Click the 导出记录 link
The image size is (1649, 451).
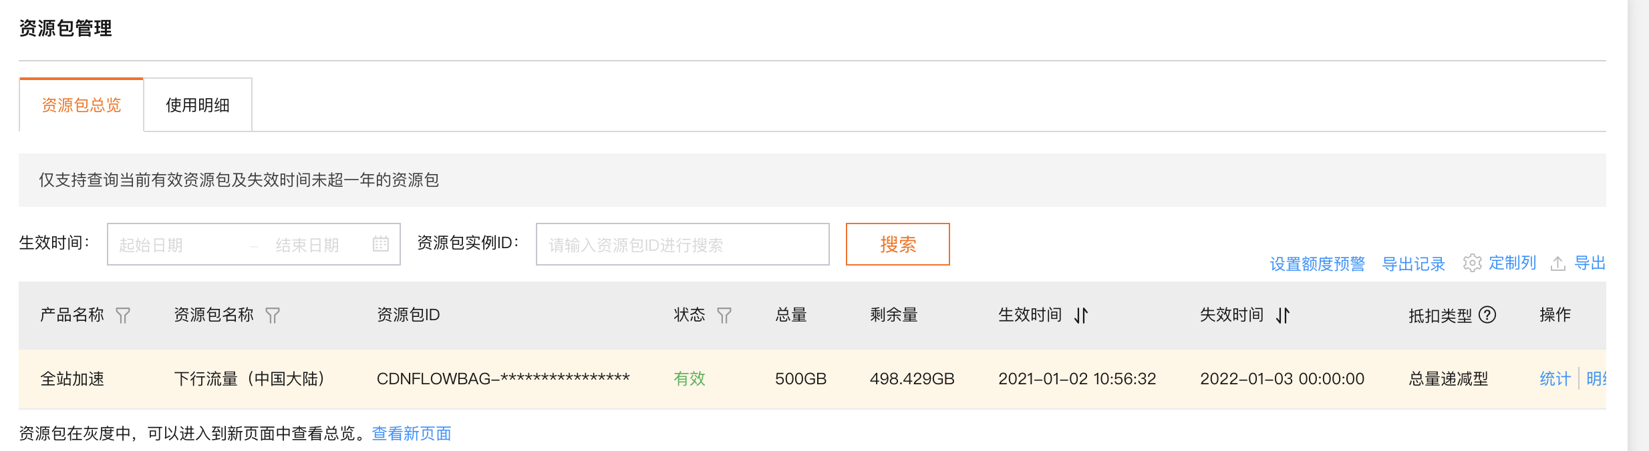1413,264
